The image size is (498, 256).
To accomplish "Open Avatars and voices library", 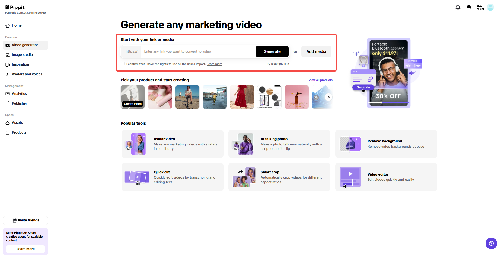I will [x=27, y=74].
